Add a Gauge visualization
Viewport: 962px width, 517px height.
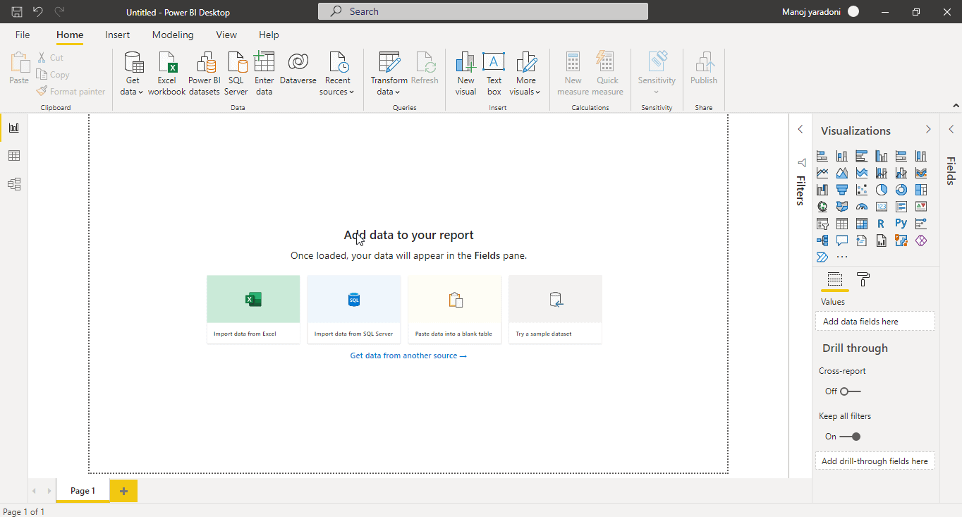coord(862,207)
